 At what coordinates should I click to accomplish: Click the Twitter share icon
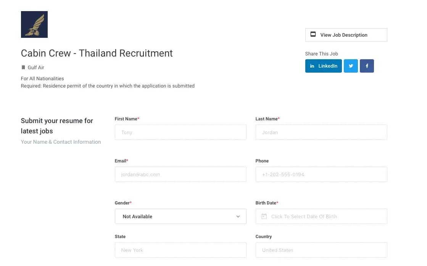(x=351, y=66)
